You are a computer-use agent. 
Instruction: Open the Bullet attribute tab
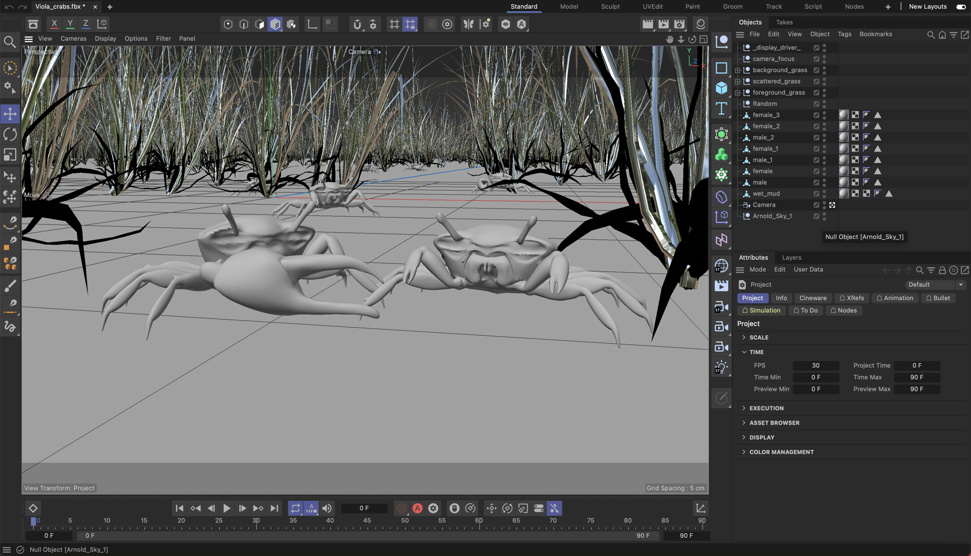click(938, 298)
